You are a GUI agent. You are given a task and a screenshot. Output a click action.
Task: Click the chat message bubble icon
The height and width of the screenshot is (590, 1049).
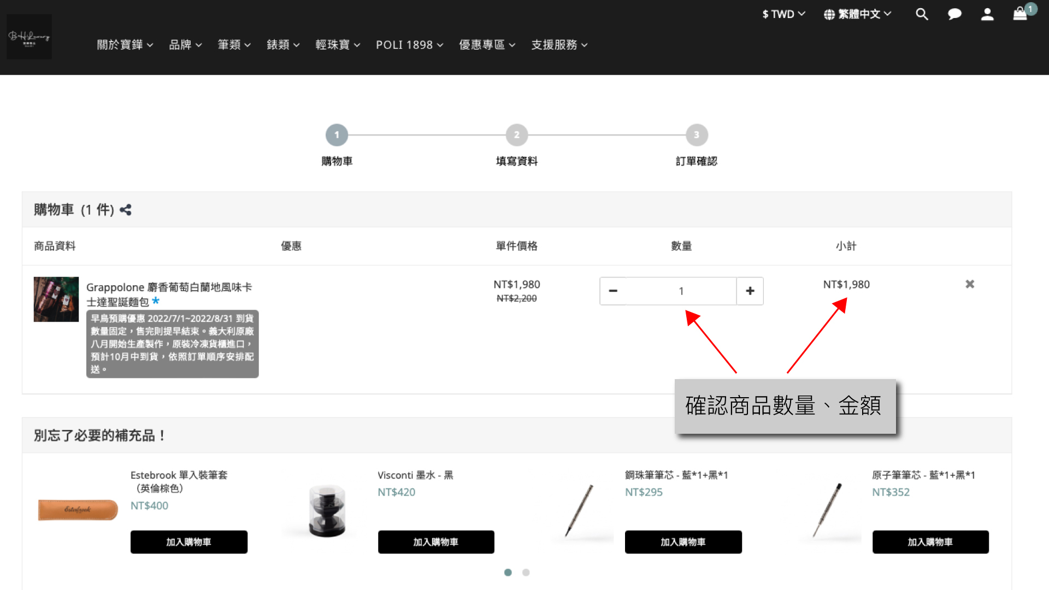click(954, 14)
